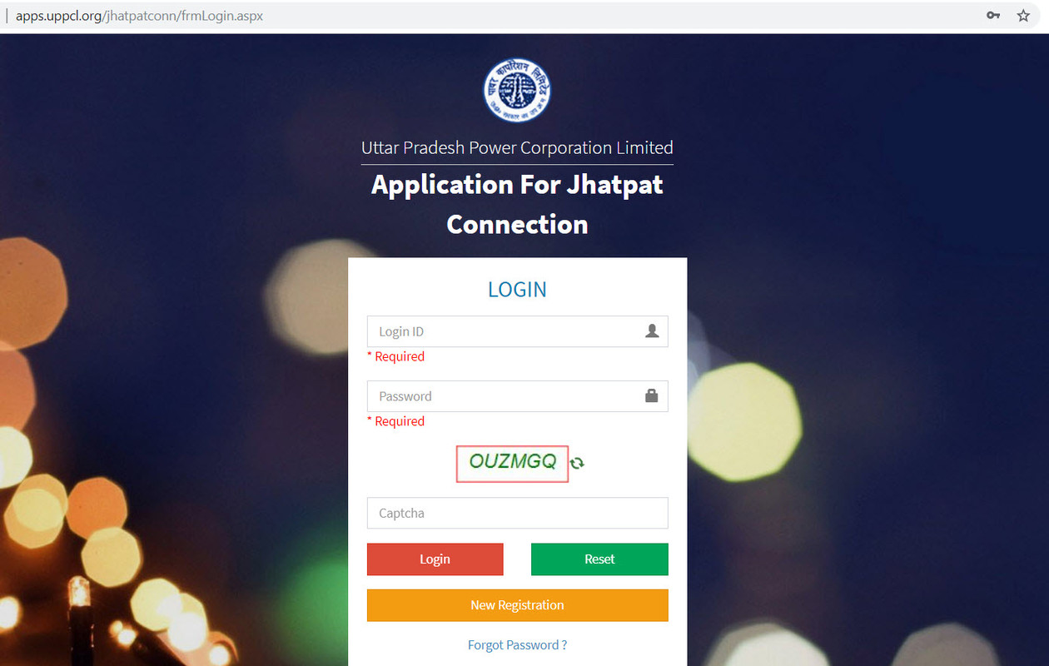Click Required message under Password
The width and height of the screenshot is (1049, 666).
(396, 421)
